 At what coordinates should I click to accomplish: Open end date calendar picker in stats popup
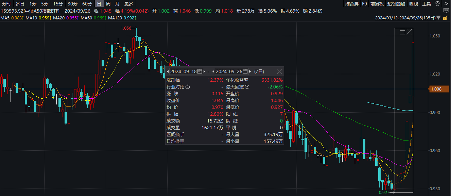[246, 71]
